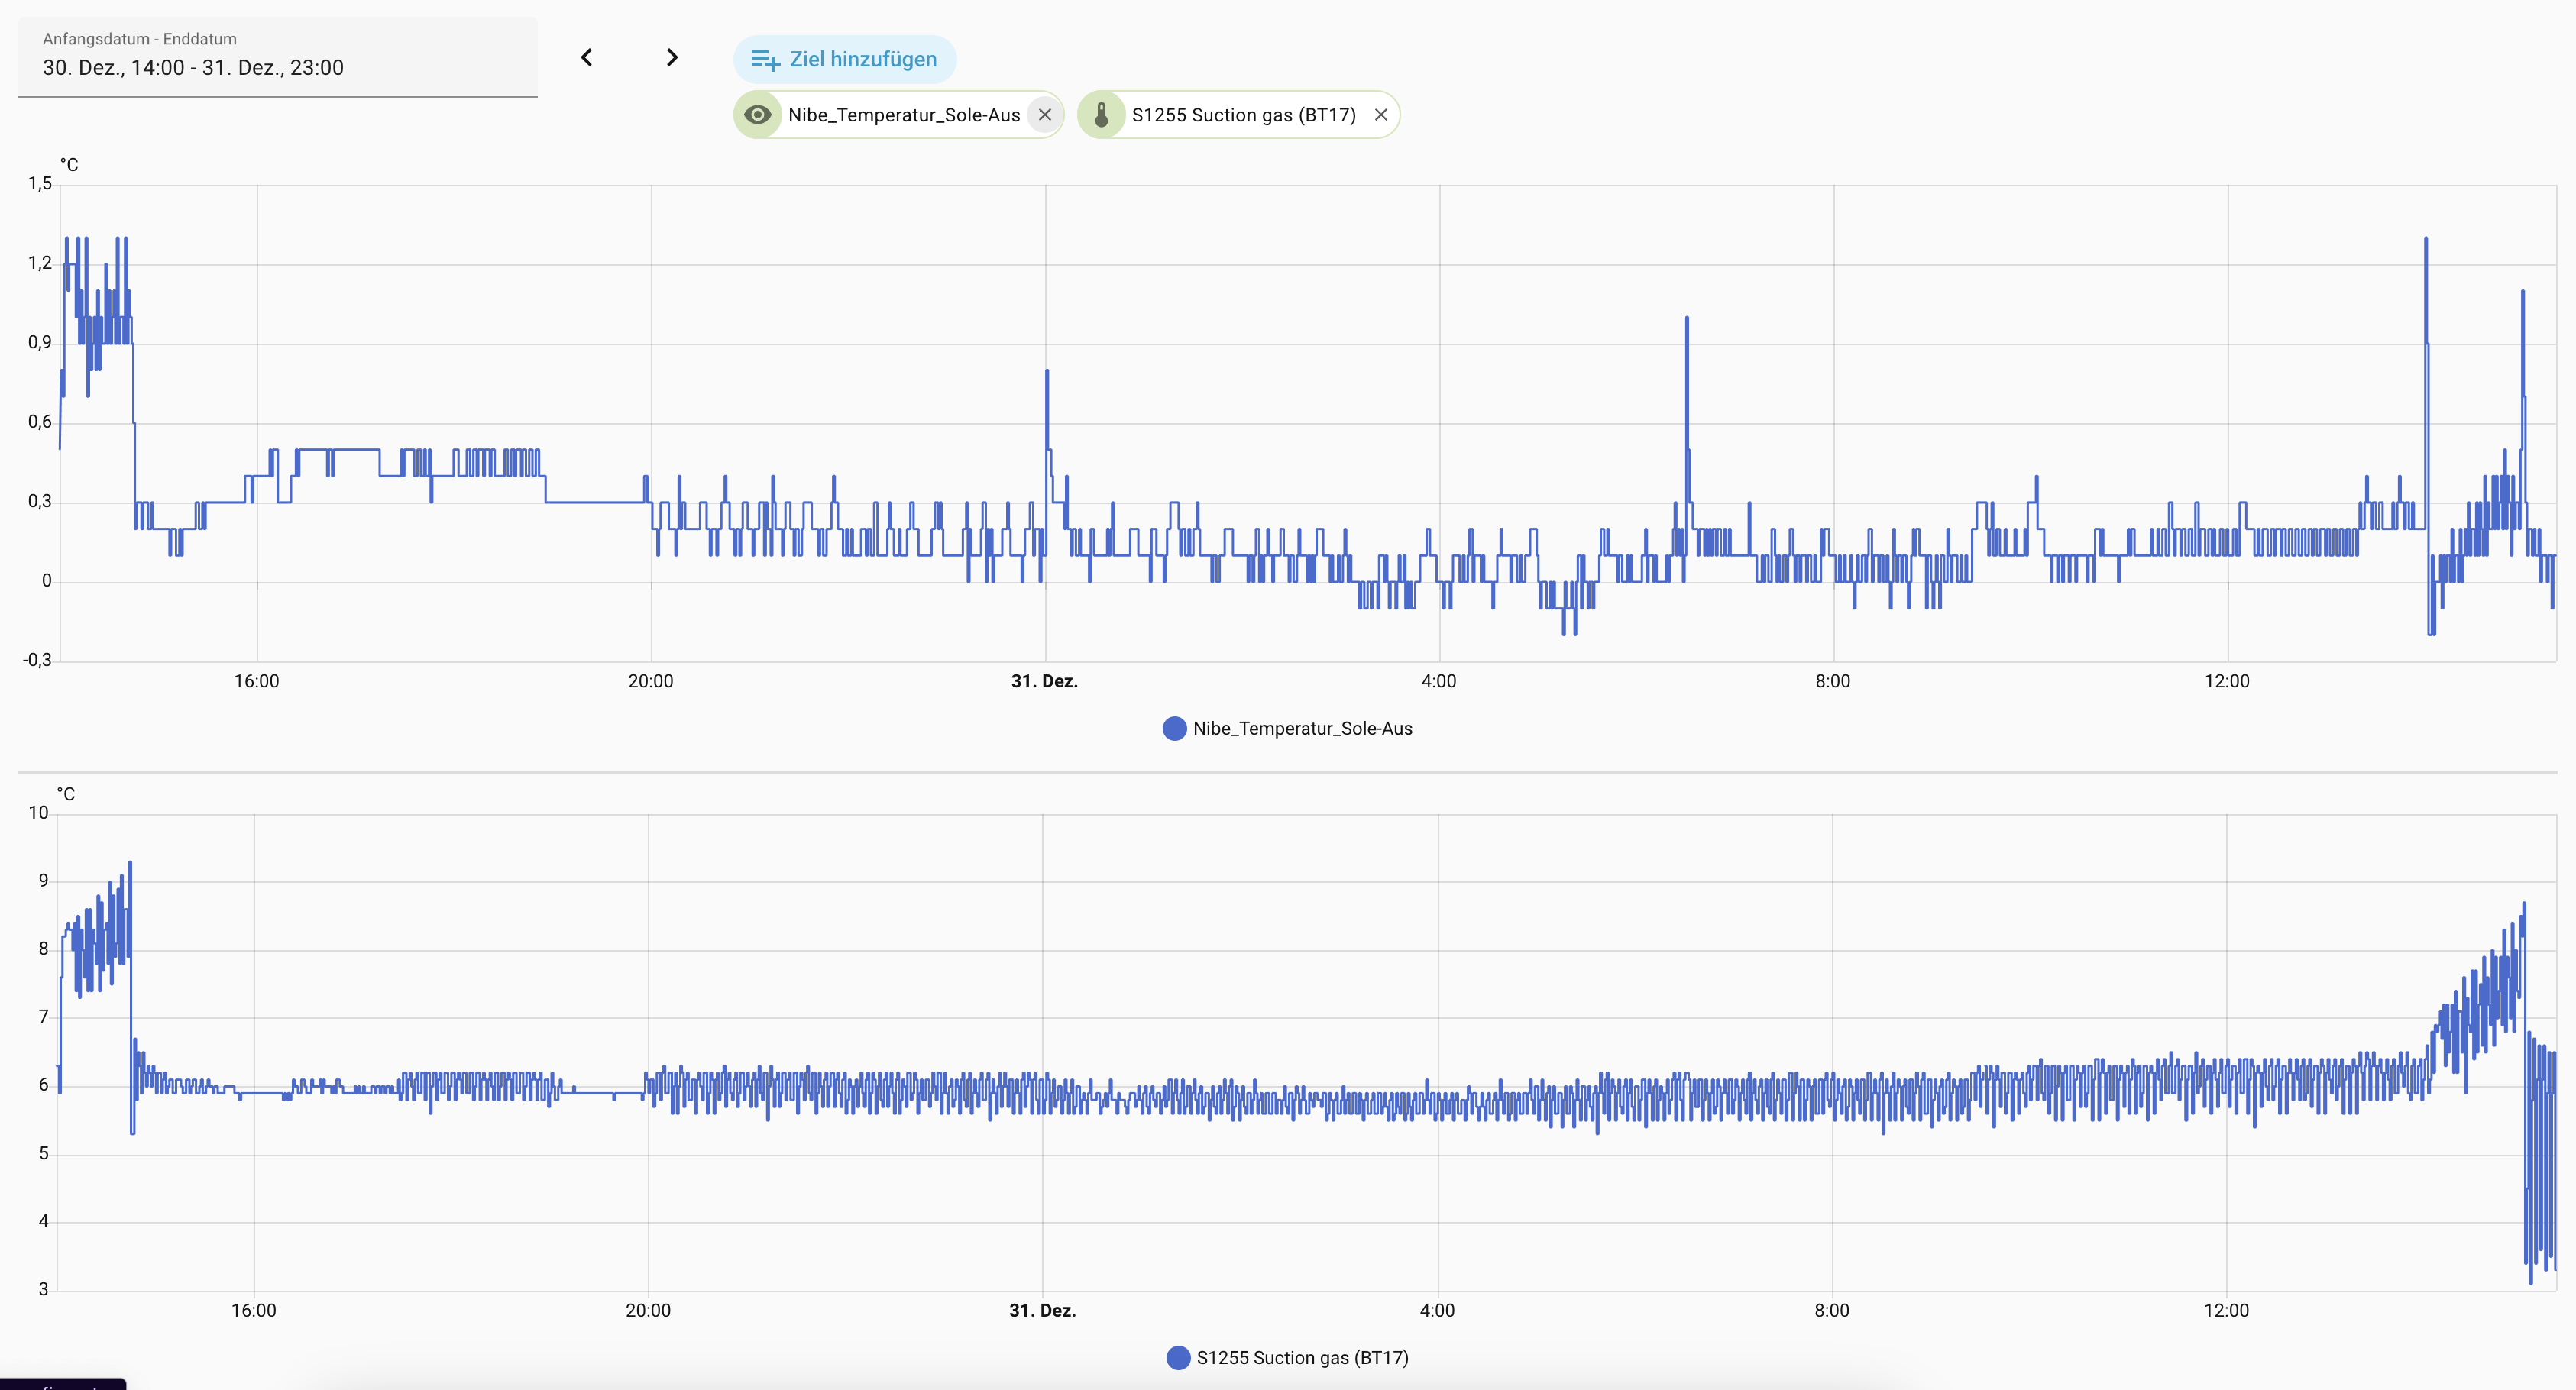Viewport: 2576px width, 1390px height.
Task: Go to the previous date range
Action: (587, 58)
